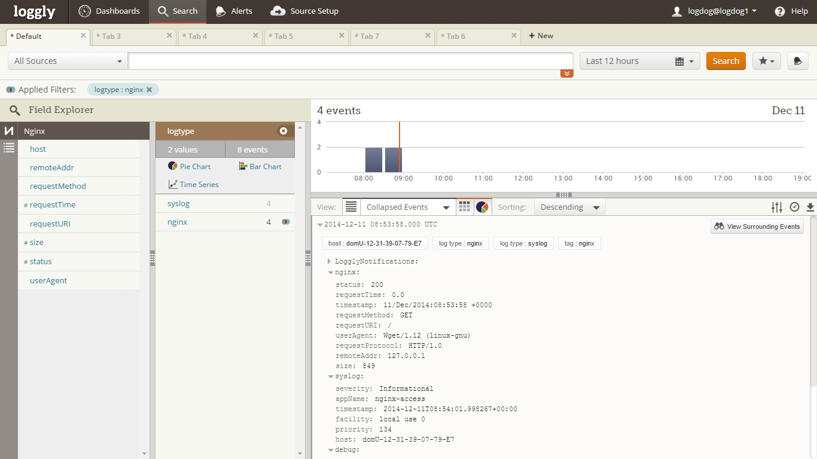Click the nginx logtype value

(x=178, y=222)
